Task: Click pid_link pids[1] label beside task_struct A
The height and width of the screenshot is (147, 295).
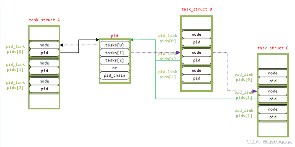Action: click(15, 67)
